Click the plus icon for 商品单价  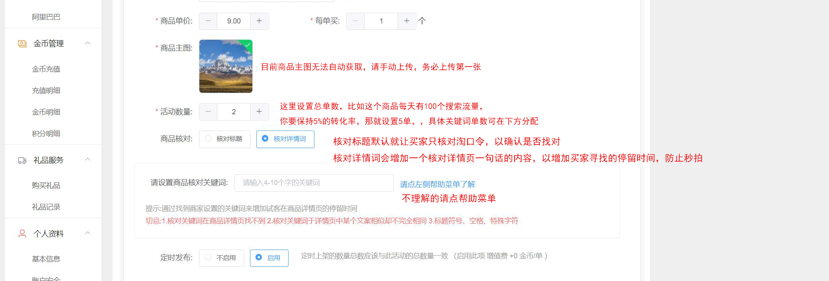coord(259,21)
